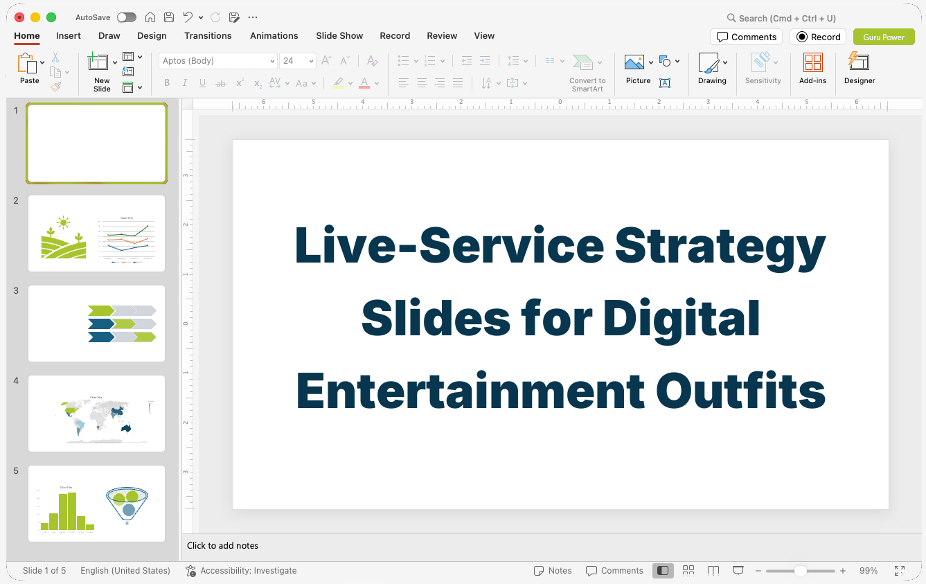Select the View tab
The width and height of the screenshot is (926, 584).
(x=484, y=36)
